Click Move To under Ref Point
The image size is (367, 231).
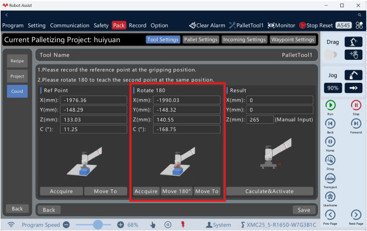(106, 191)
